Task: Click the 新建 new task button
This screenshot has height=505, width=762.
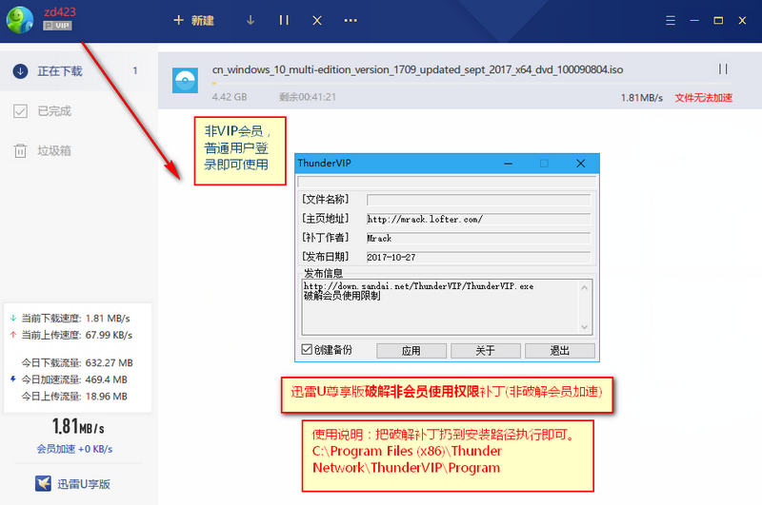Action: [x=193, y=20]
